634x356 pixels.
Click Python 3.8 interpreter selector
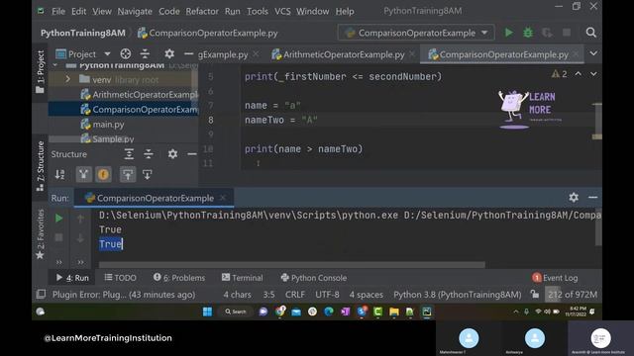458,295
